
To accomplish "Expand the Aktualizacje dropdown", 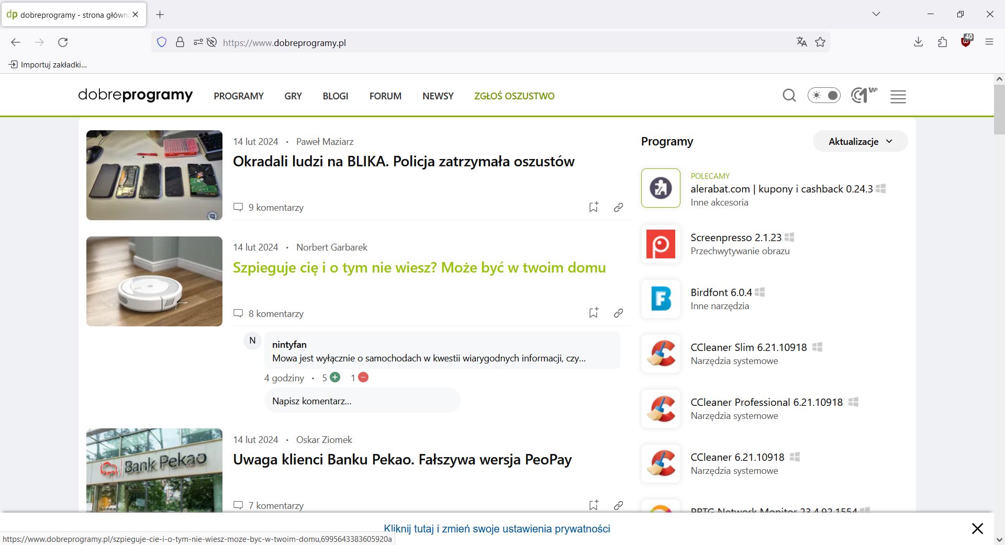I will point(859,141).
